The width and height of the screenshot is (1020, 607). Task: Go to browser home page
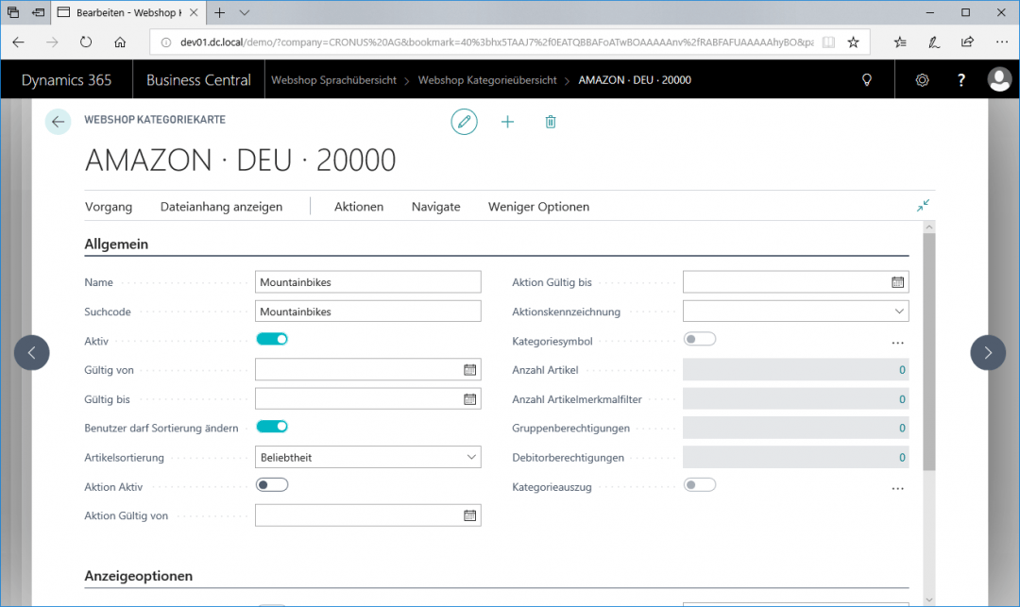[120, 42]
